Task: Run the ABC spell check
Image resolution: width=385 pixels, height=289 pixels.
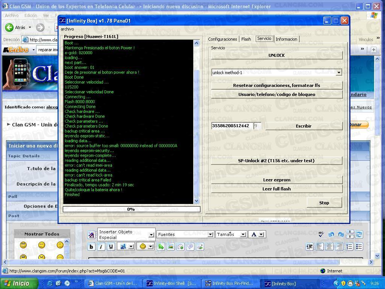Action: click(321, 234)
